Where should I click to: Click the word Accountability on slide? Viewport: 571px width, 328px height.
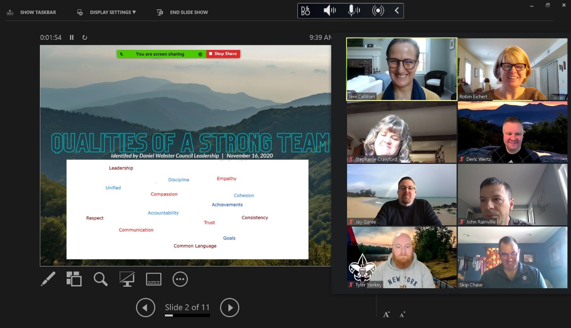coord(163,213)
